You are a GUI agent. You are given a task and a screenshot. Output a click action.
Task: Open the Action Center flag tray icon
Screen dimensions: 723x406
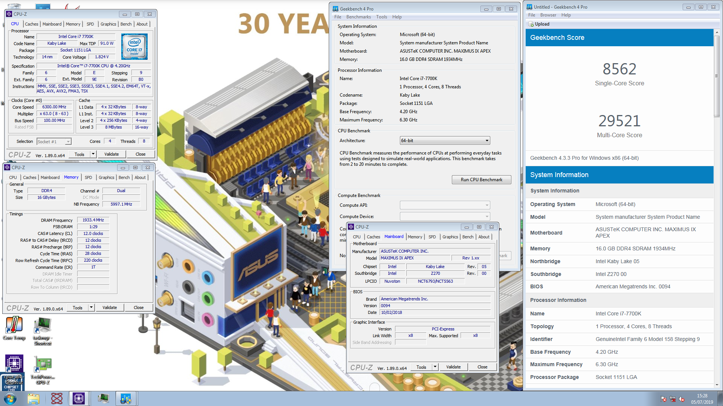(664, 399)
